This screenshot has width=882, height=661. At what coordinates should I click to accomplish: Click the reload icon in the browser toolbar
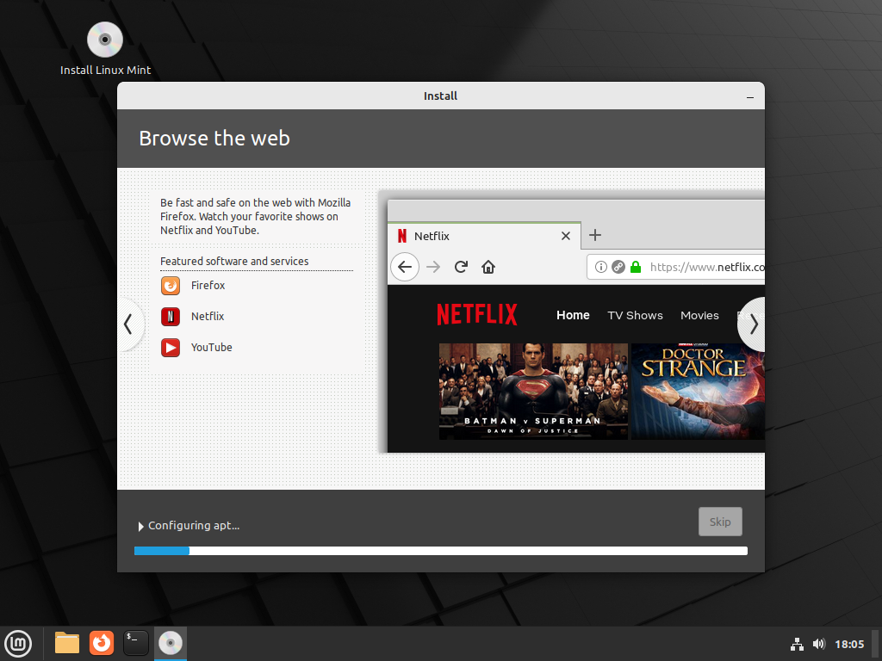click(461, 267)
